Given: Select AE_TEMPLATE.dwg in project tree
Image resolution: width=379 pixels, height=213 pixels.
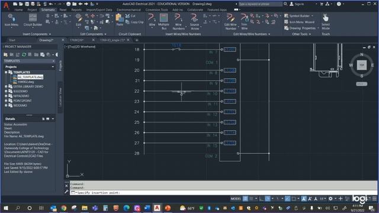Looking at the screenshot, I should tap(30, 77).
